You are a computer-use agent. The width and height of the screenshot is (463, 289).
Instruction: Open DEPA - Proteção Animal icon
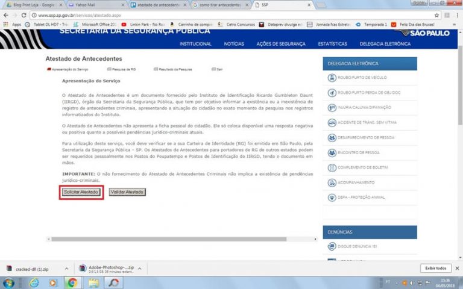tap(332, 197)
